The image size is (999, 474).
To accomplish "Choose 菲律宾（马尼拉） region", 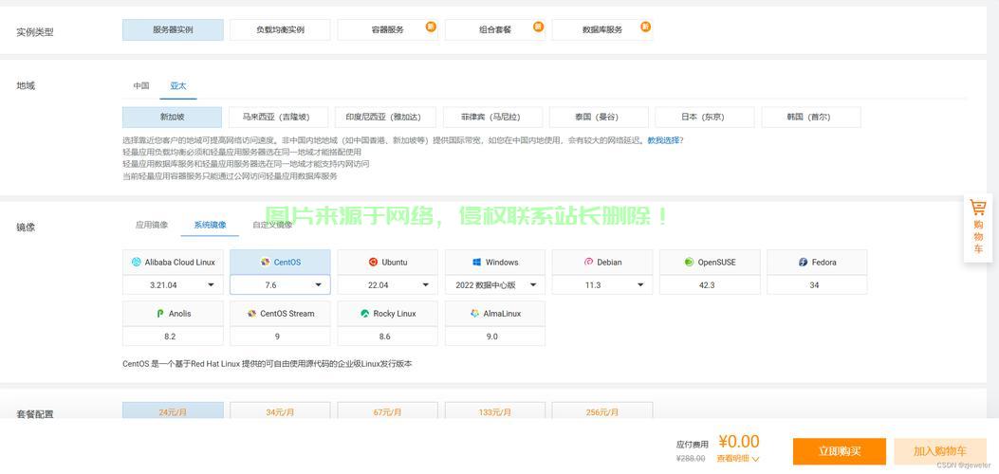I will point(492,117).
